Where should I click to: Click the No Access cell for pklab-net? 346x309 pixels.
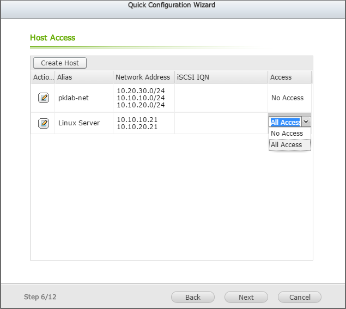click(288, 98)
